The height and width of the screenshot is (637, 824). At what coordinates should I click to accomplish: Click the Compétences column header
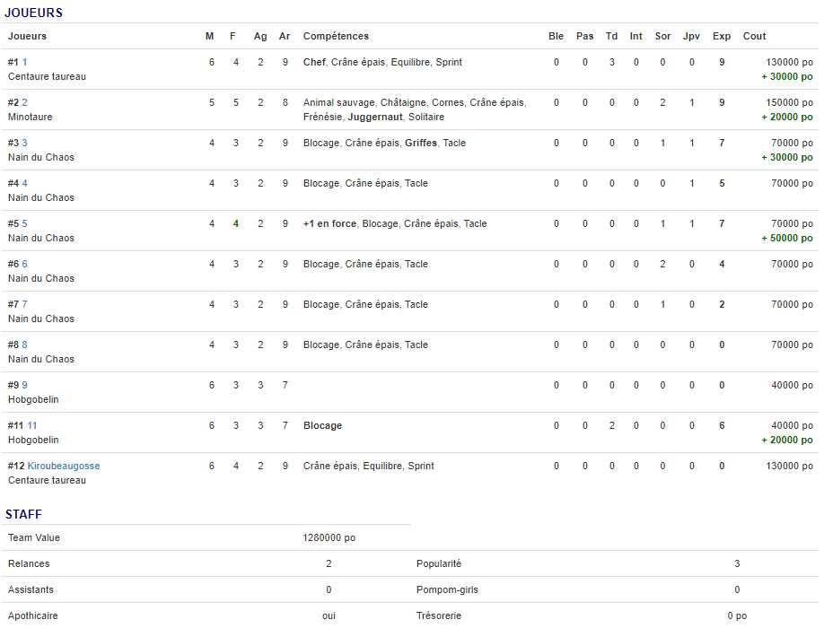[x=336, y=36]
